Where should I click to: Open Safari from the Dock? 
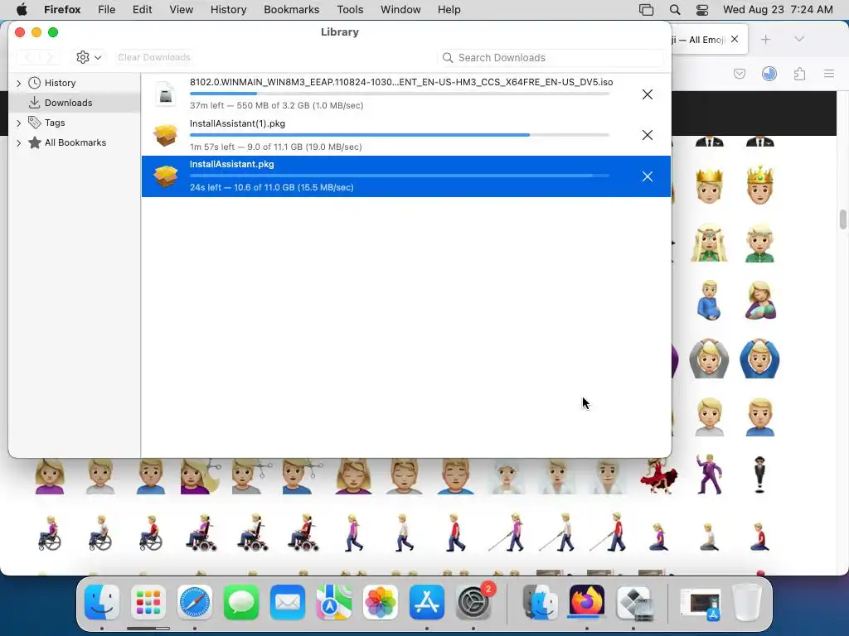click(x=195, y=602)
